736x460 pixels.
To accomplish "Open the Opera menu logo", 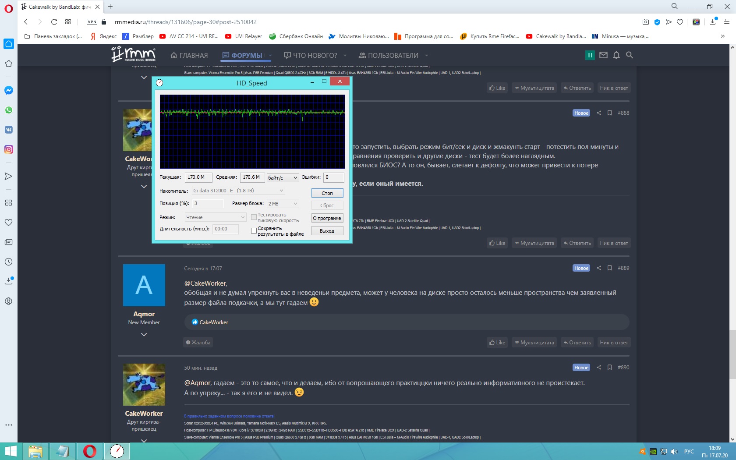I will (x=9, y=9).
